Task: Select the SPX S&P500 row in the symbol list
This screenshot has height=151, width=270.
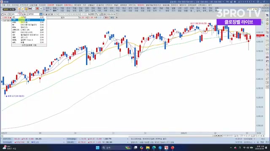Action: click(x=29, y=17)
